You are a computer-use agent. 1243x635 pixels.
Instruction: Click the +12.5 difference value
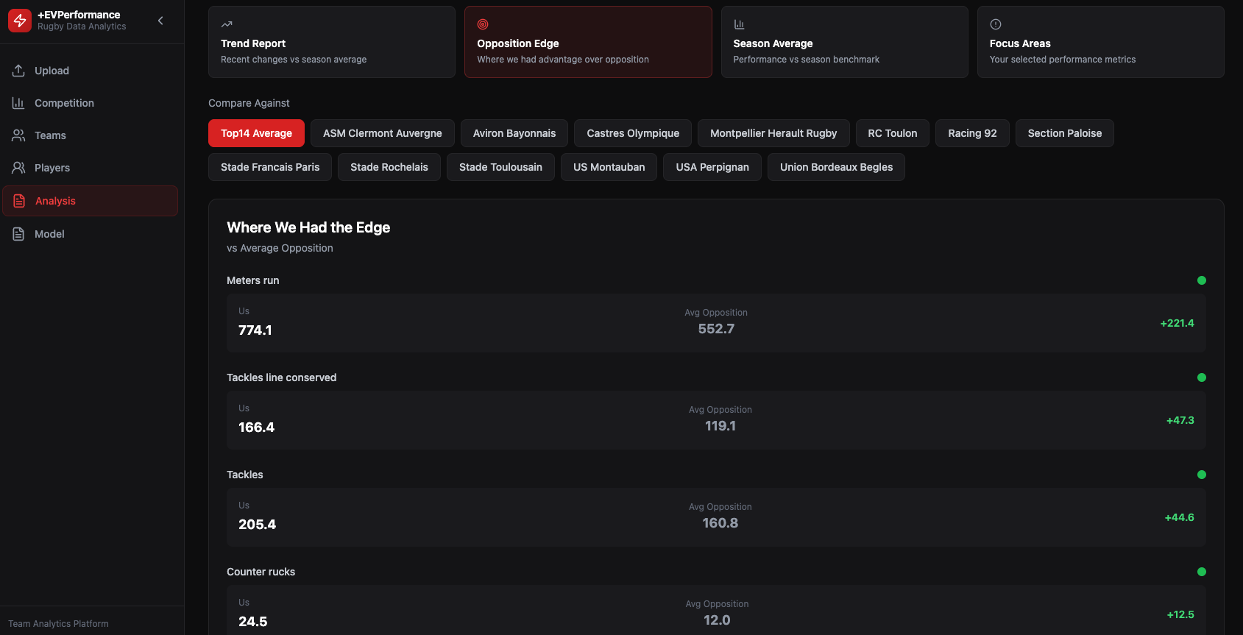(x=1180, y=614)
